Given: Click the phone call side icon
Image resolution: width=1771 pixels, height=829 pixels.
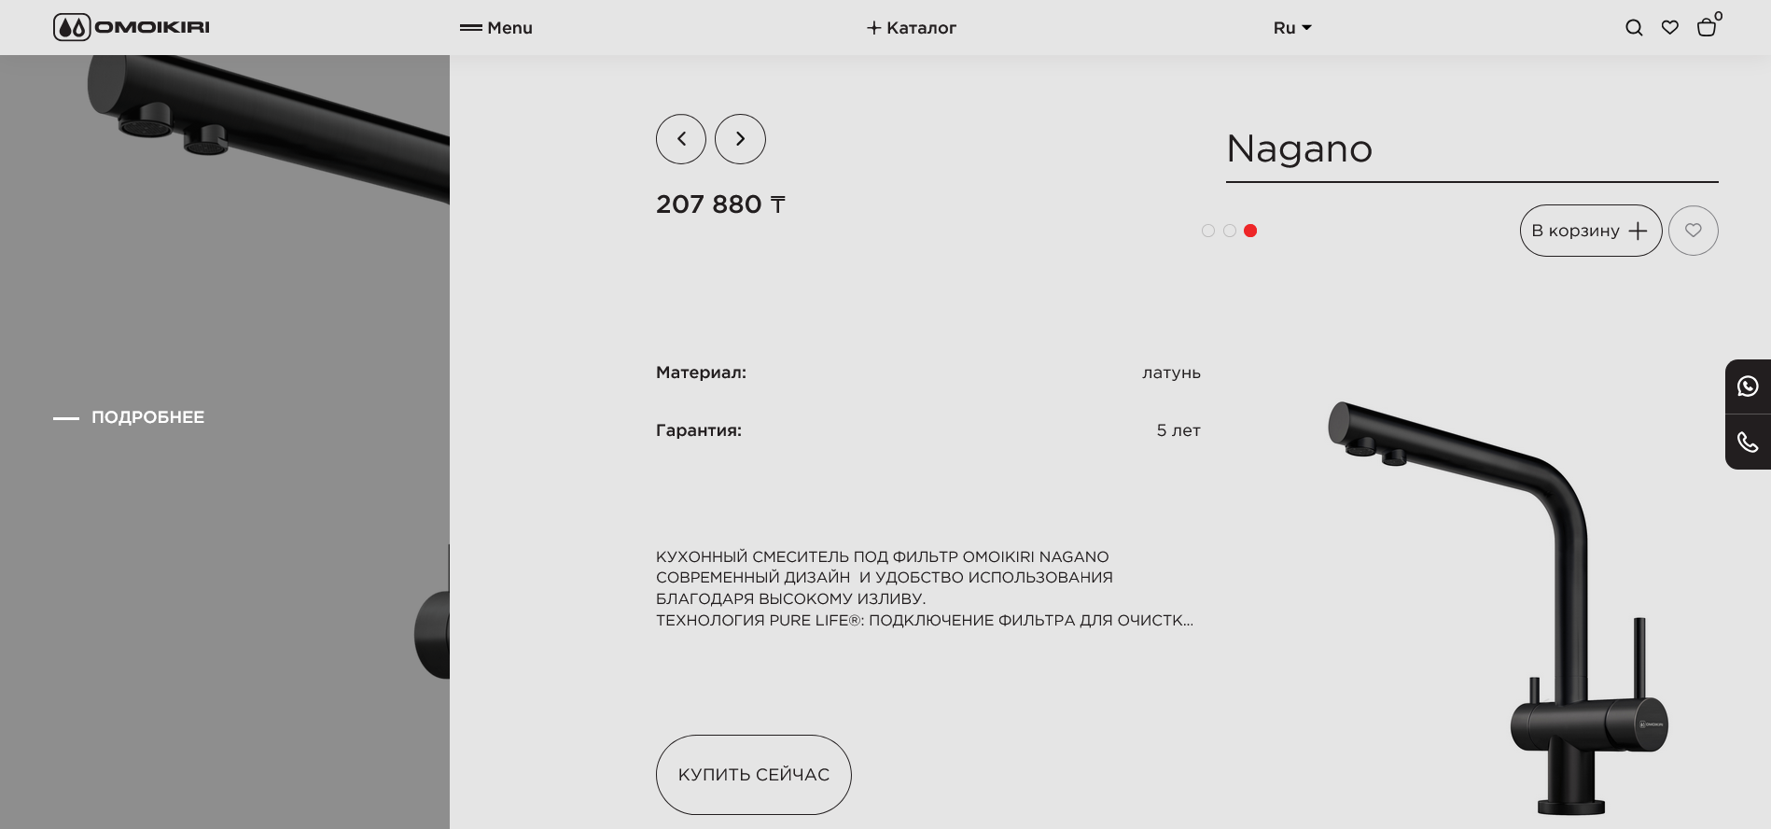Looking at the screenshot, I should pos(1748,442).
